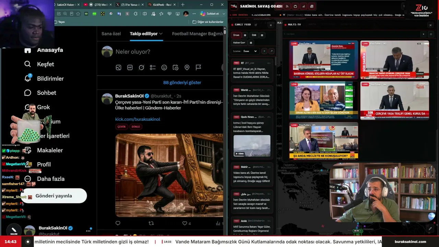
Task: Toggle fullscreen for Multi-TV panel
Action: click(431, 34)
